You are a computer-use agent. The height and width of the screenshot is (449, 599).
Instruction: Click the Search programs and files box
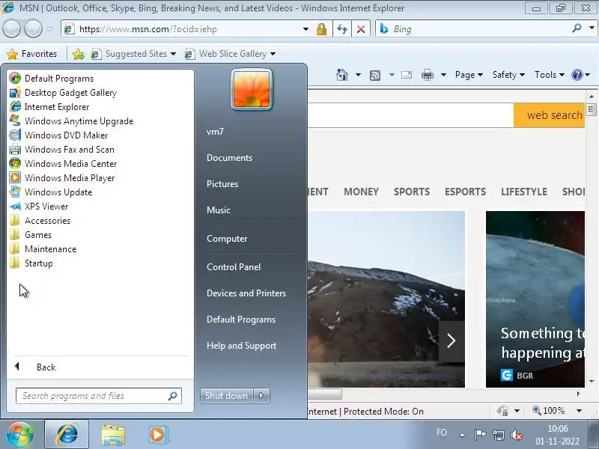point(99,396)
